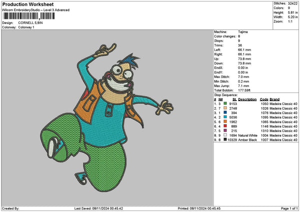Click 'Wilcom EmbroideryStudio – Level 3 Advanced' text
300x212 pixels.
(36, 10)
